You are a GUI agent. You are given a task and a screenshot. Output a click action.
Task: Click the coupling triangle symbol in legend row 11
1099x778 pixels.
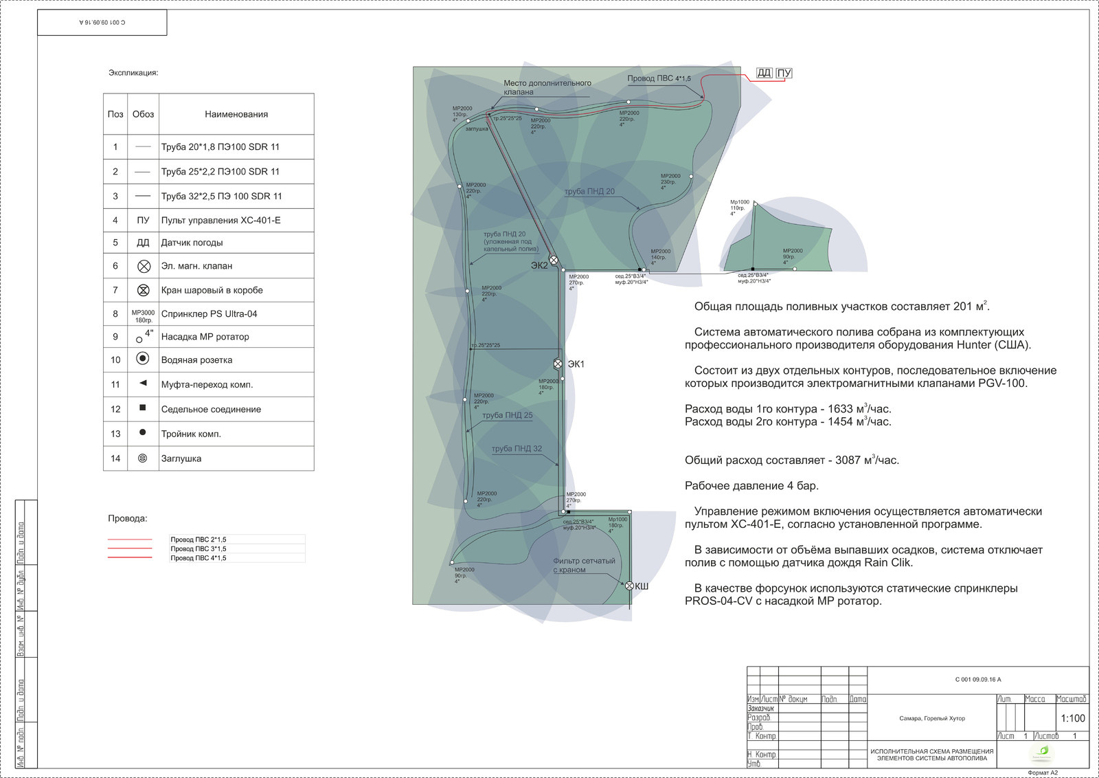tap(143, 383)
